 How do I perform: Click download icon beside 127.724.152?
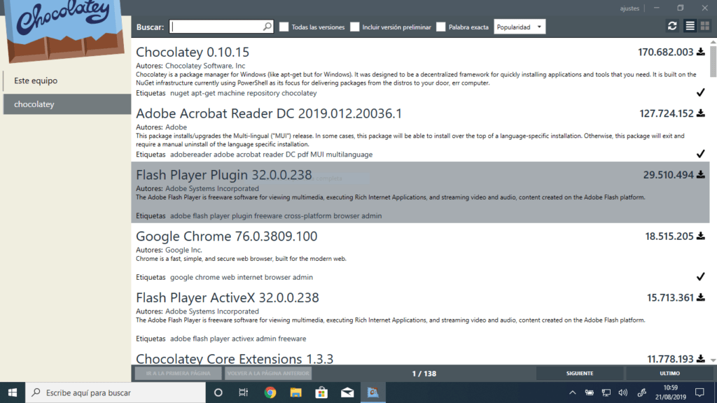(x=700, y=113)
